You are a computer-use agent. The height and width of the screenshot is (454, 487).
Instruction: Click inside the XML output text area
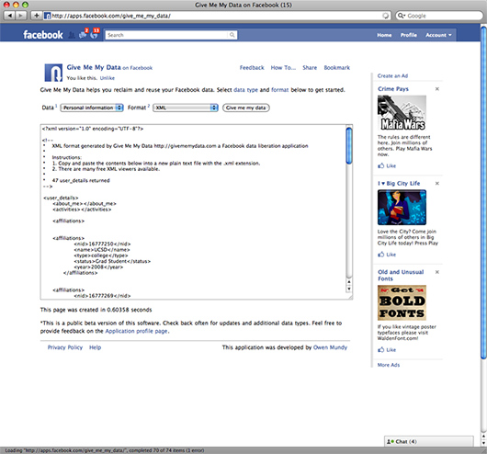193,211
